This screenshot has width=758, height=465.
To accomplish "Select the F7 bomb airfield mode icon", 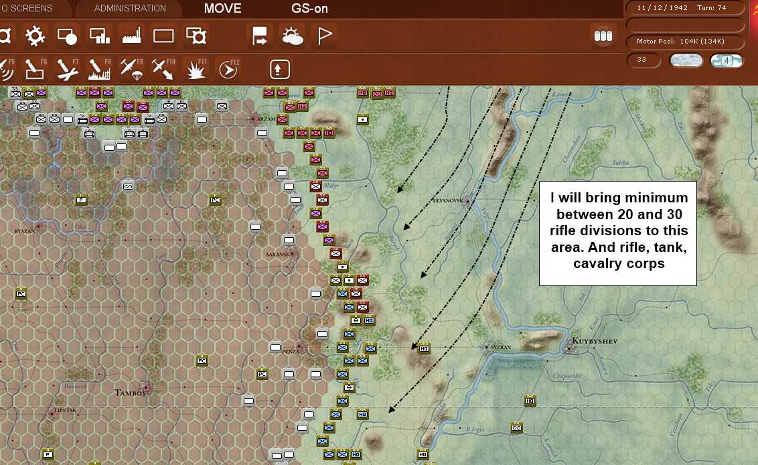I will tap(67, 69).
